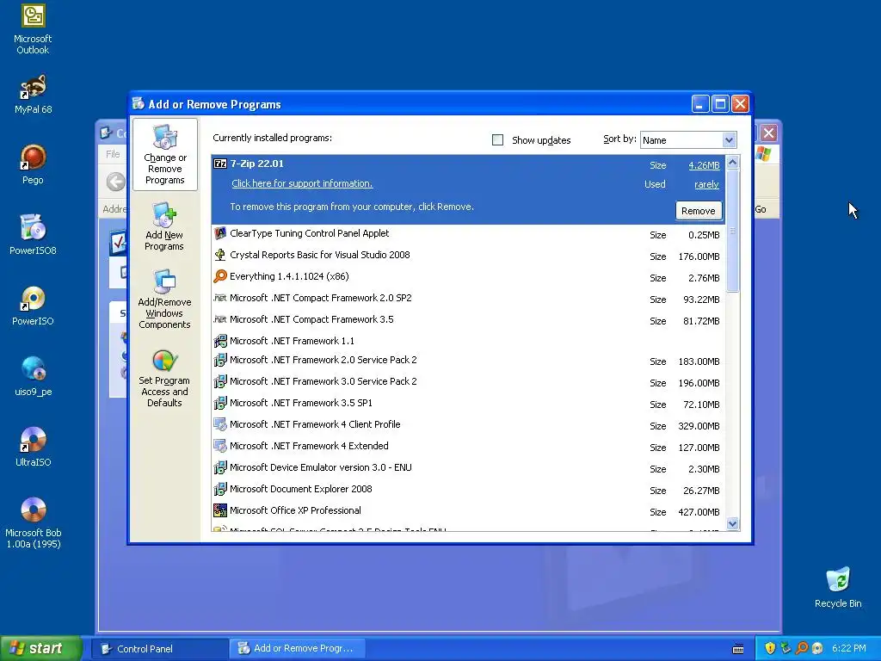Viewport: 881px width, 661px height.
Task: Click the Microsoft Document Explorer 2008 icon
Action: (220, 489)
